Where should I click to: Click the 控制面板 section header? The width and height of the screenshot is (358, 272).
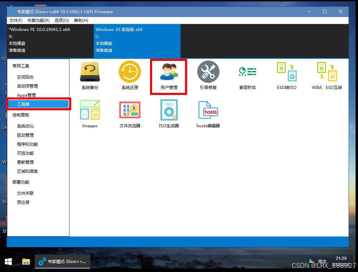coord(21,115)
